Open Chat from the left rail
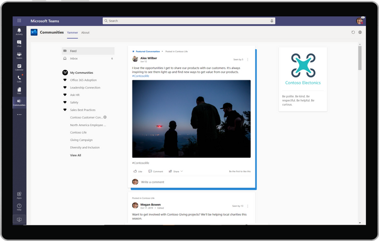 tap(19, 43)
